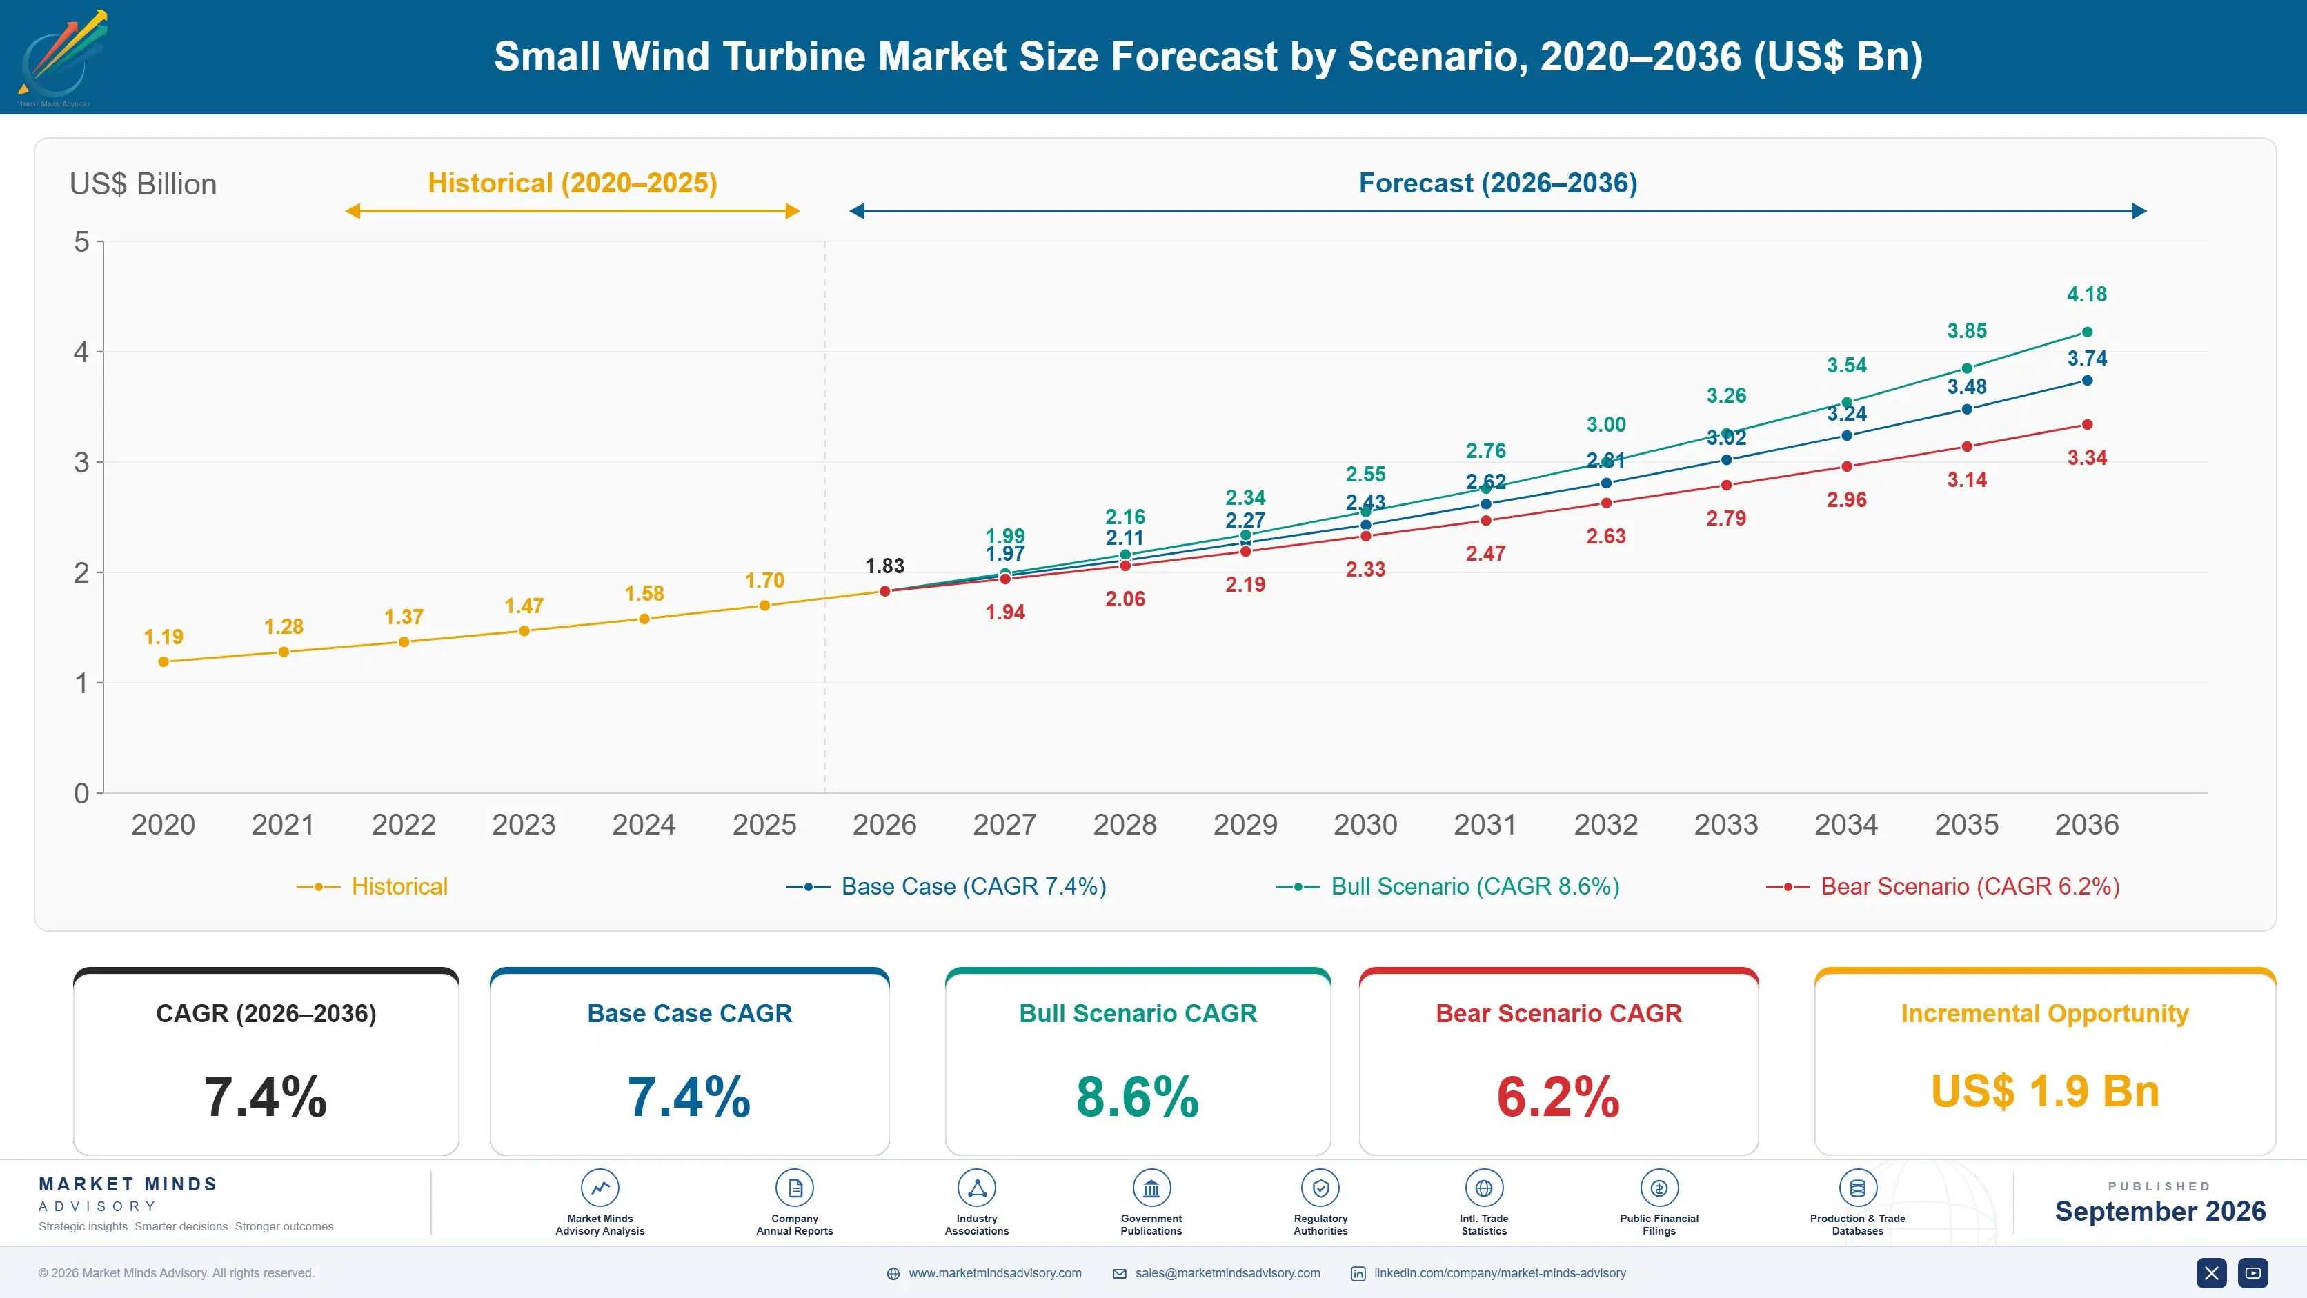The height and width of the screenshot is (1298, 2307).
Task: Click sales@marketmindsadvisory.com email link
Action: [x=1228, y=1273]
